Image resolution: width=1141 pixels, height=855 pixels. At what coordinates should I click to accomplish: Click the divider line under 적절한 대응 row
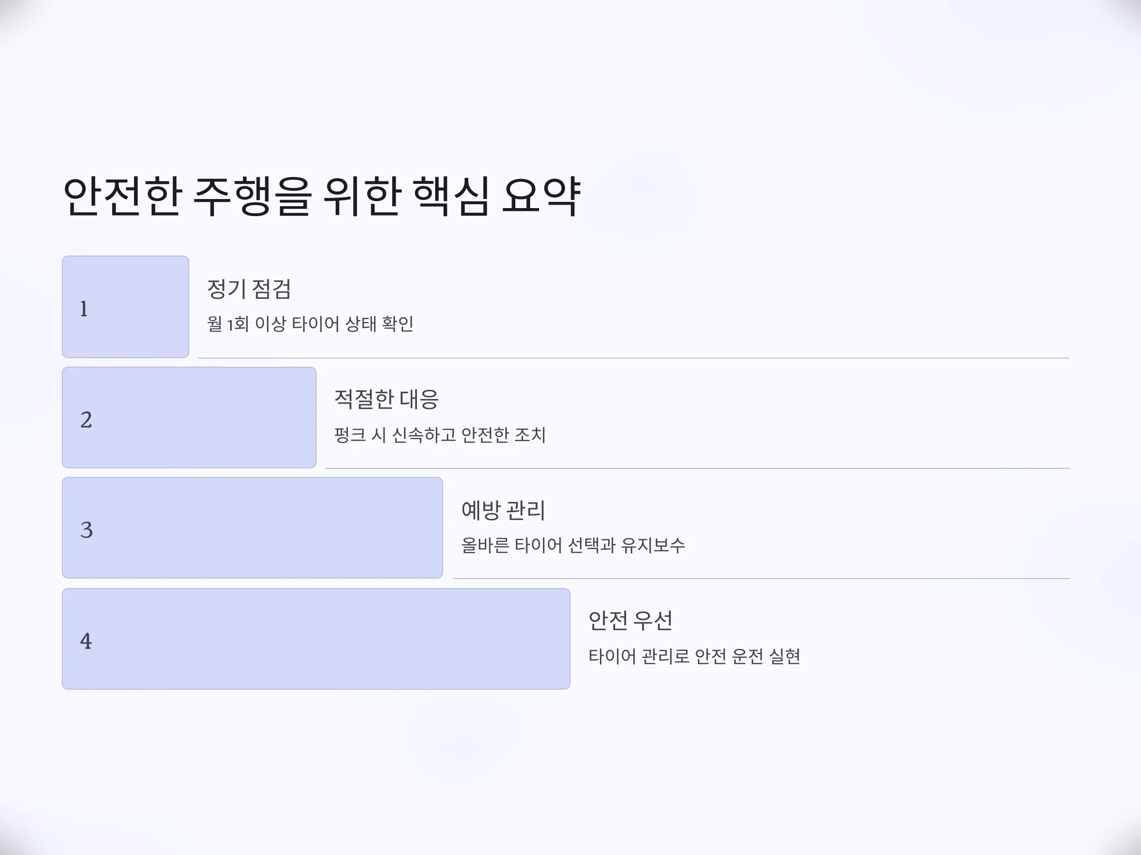pos(698,468)
